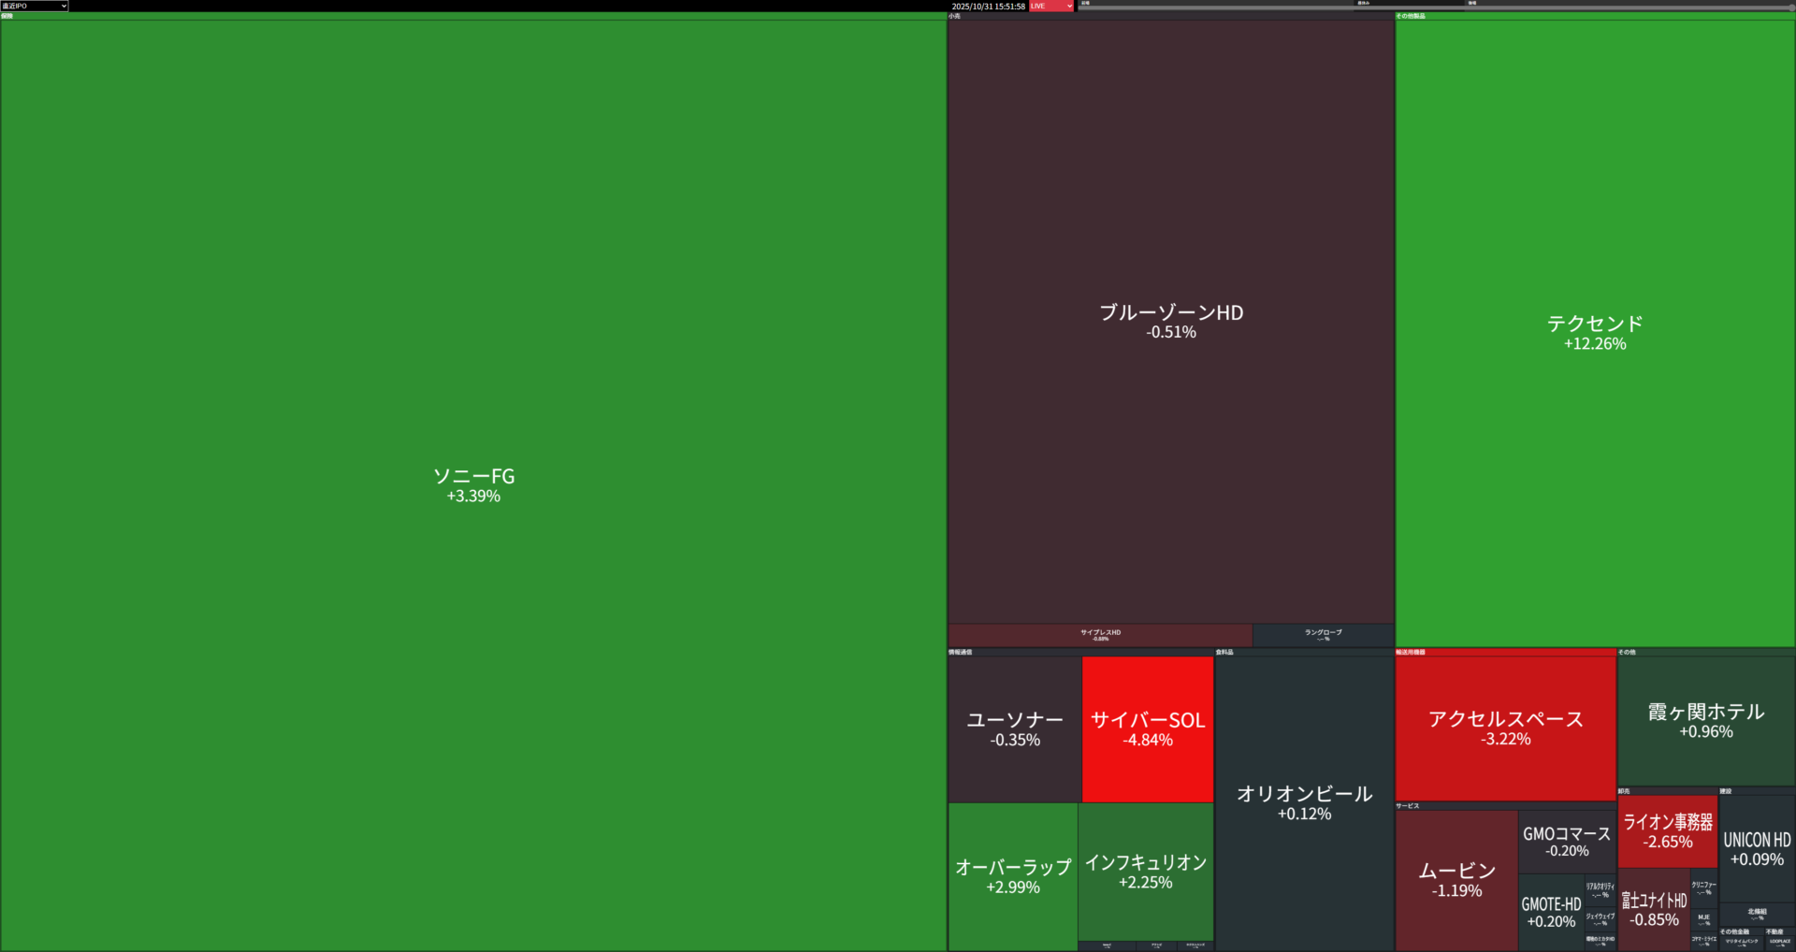Select the サイバーSOL tile

coord(1148,728)
